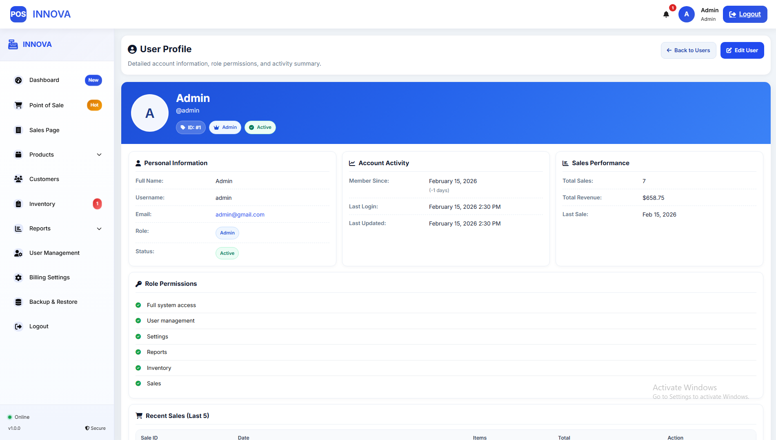The width and height of the screenshot is (776, 440).
Task: Click the Dashboard gauge icon in sidebar
Action: tap(18, 80)
